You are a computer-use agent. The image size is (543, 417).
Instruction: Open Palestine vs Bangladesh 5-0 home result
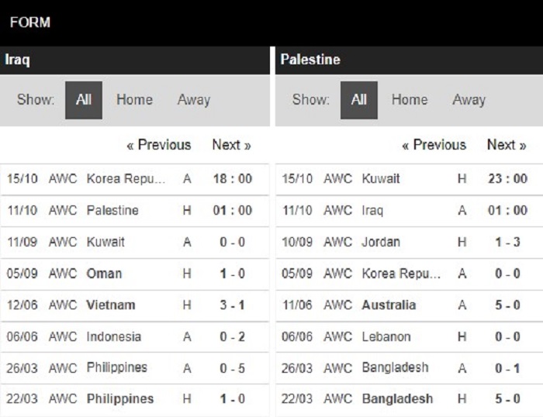[410, 399]
